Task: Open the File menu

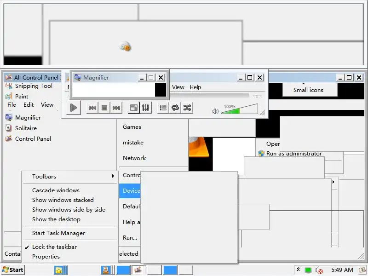Action: coord(12,105)
